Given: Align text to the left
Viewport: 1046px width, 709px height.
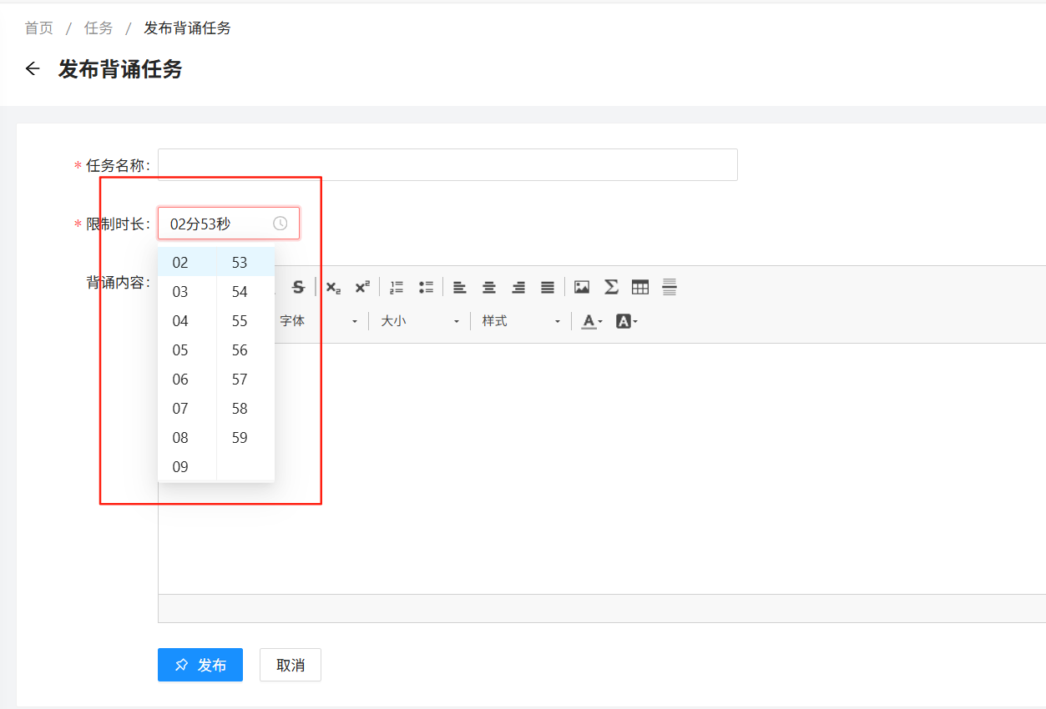Looking at the screenshot, I should coord(460,287).
